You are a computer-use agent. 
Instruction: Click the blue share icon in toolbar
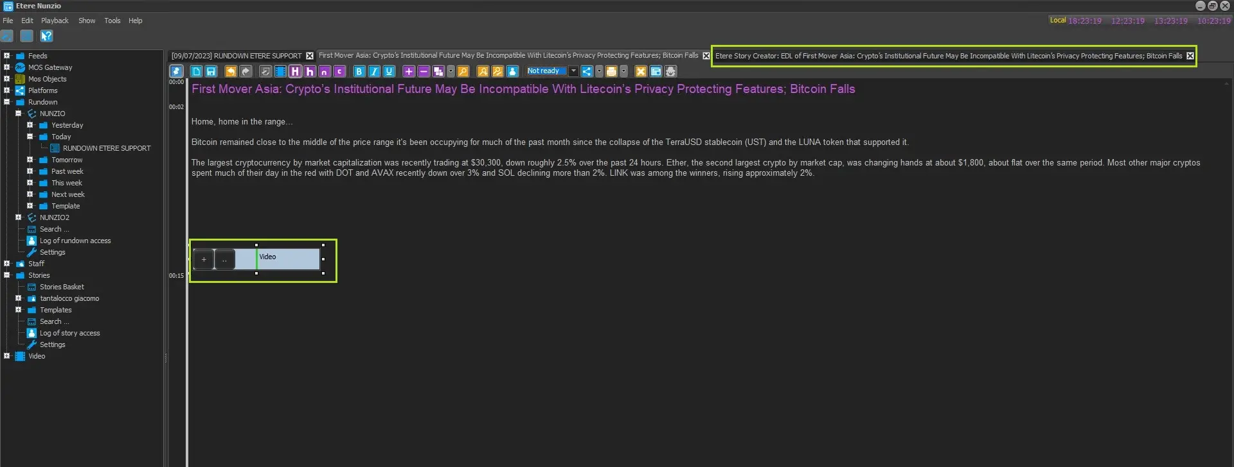pyautogui.click(x=587, y=71)
